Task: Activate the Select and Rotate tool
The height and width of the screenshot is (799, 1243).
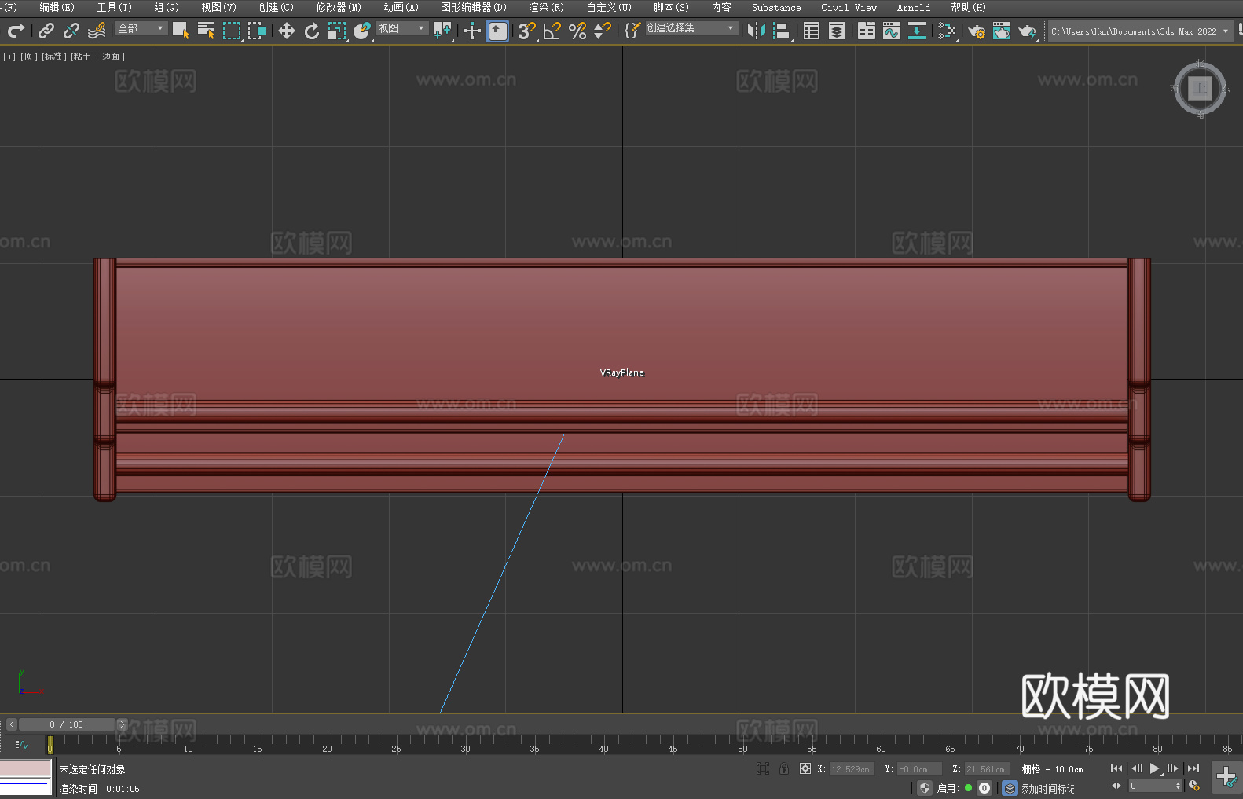Action: [312, 31]
